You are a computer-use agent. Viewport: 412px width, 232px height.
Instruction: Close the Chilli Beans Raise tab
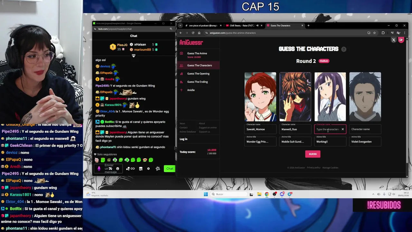tap(261, 25)
